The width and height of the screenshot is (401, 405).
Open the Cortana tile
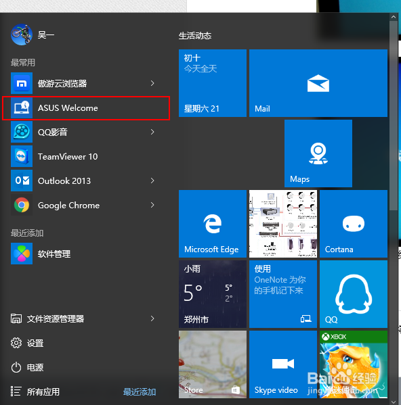pos(354,224)
